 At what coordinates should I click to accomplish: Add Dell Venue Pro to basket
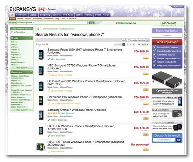tap(146, 104)
